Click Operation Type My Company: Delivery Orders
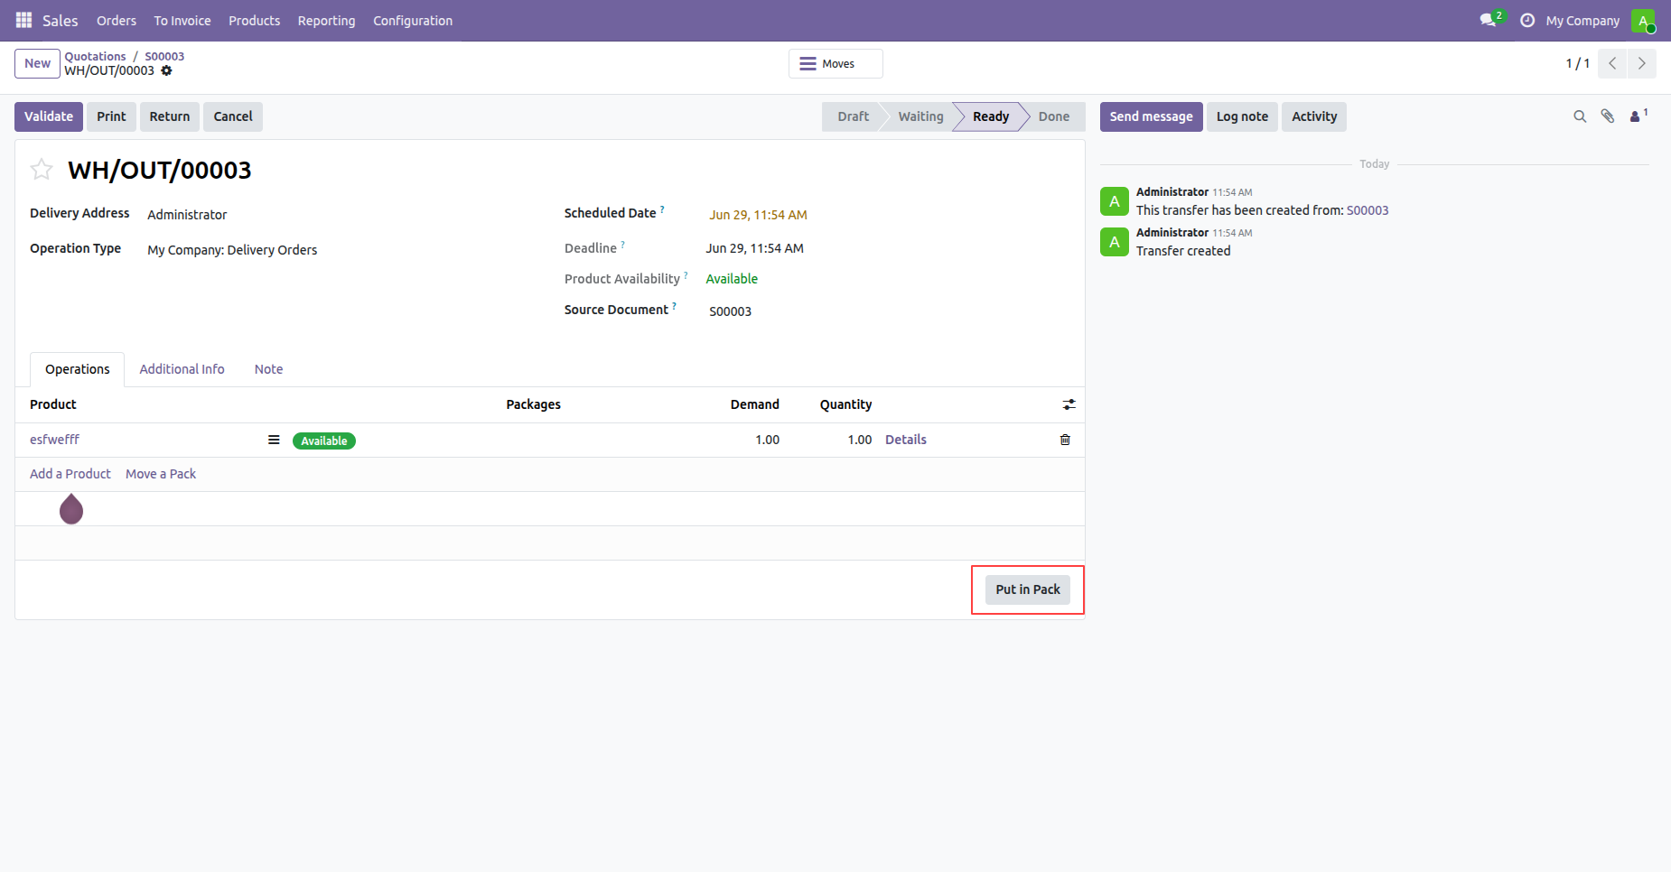Image resolution: width=1671 pixels, height=872 pixels. [232, 250]
